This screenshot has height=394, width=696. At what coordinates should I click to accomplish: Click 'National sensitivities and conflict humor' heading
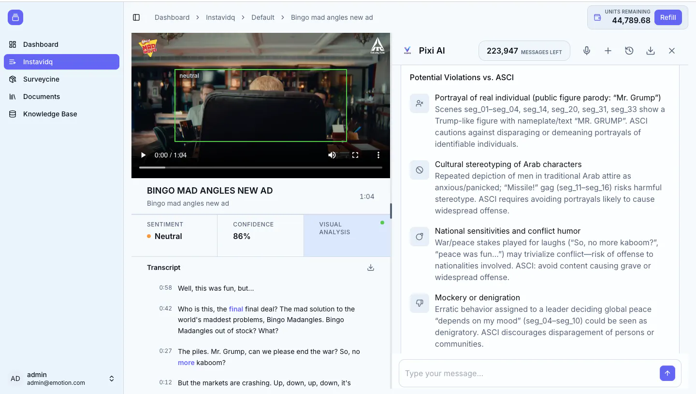pyautogui.click(x=507, y=231)
